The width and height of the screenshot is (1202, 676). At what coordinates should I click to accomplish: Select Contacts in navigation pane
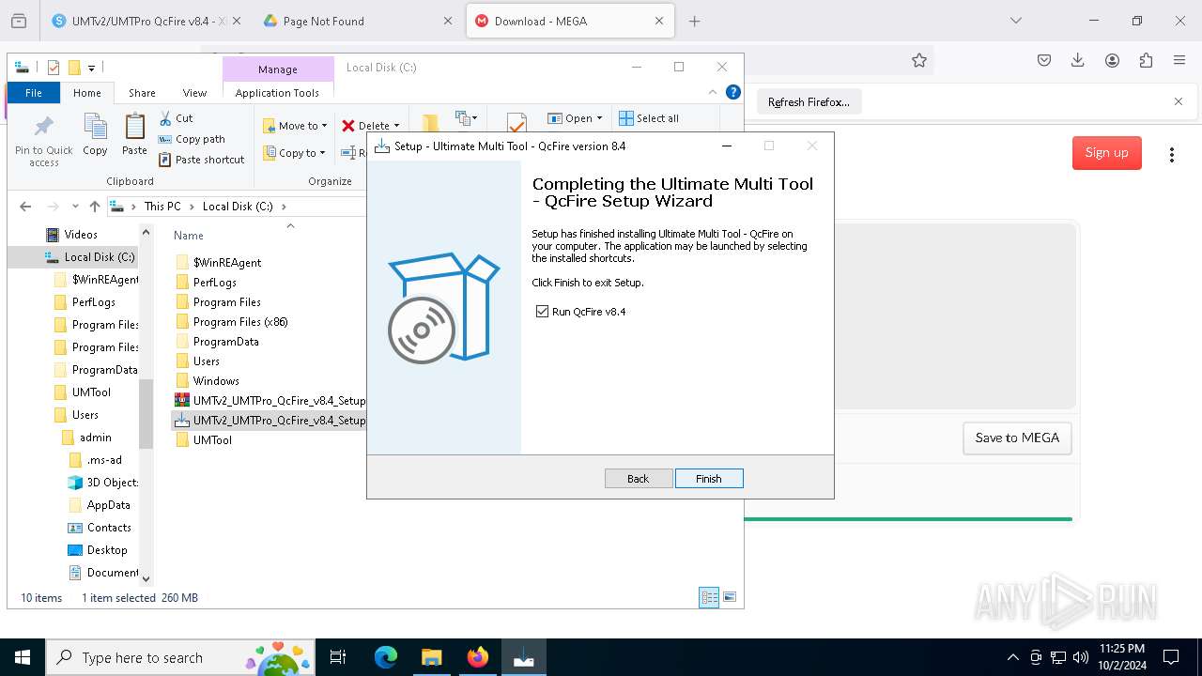click(x=100, y=528)
